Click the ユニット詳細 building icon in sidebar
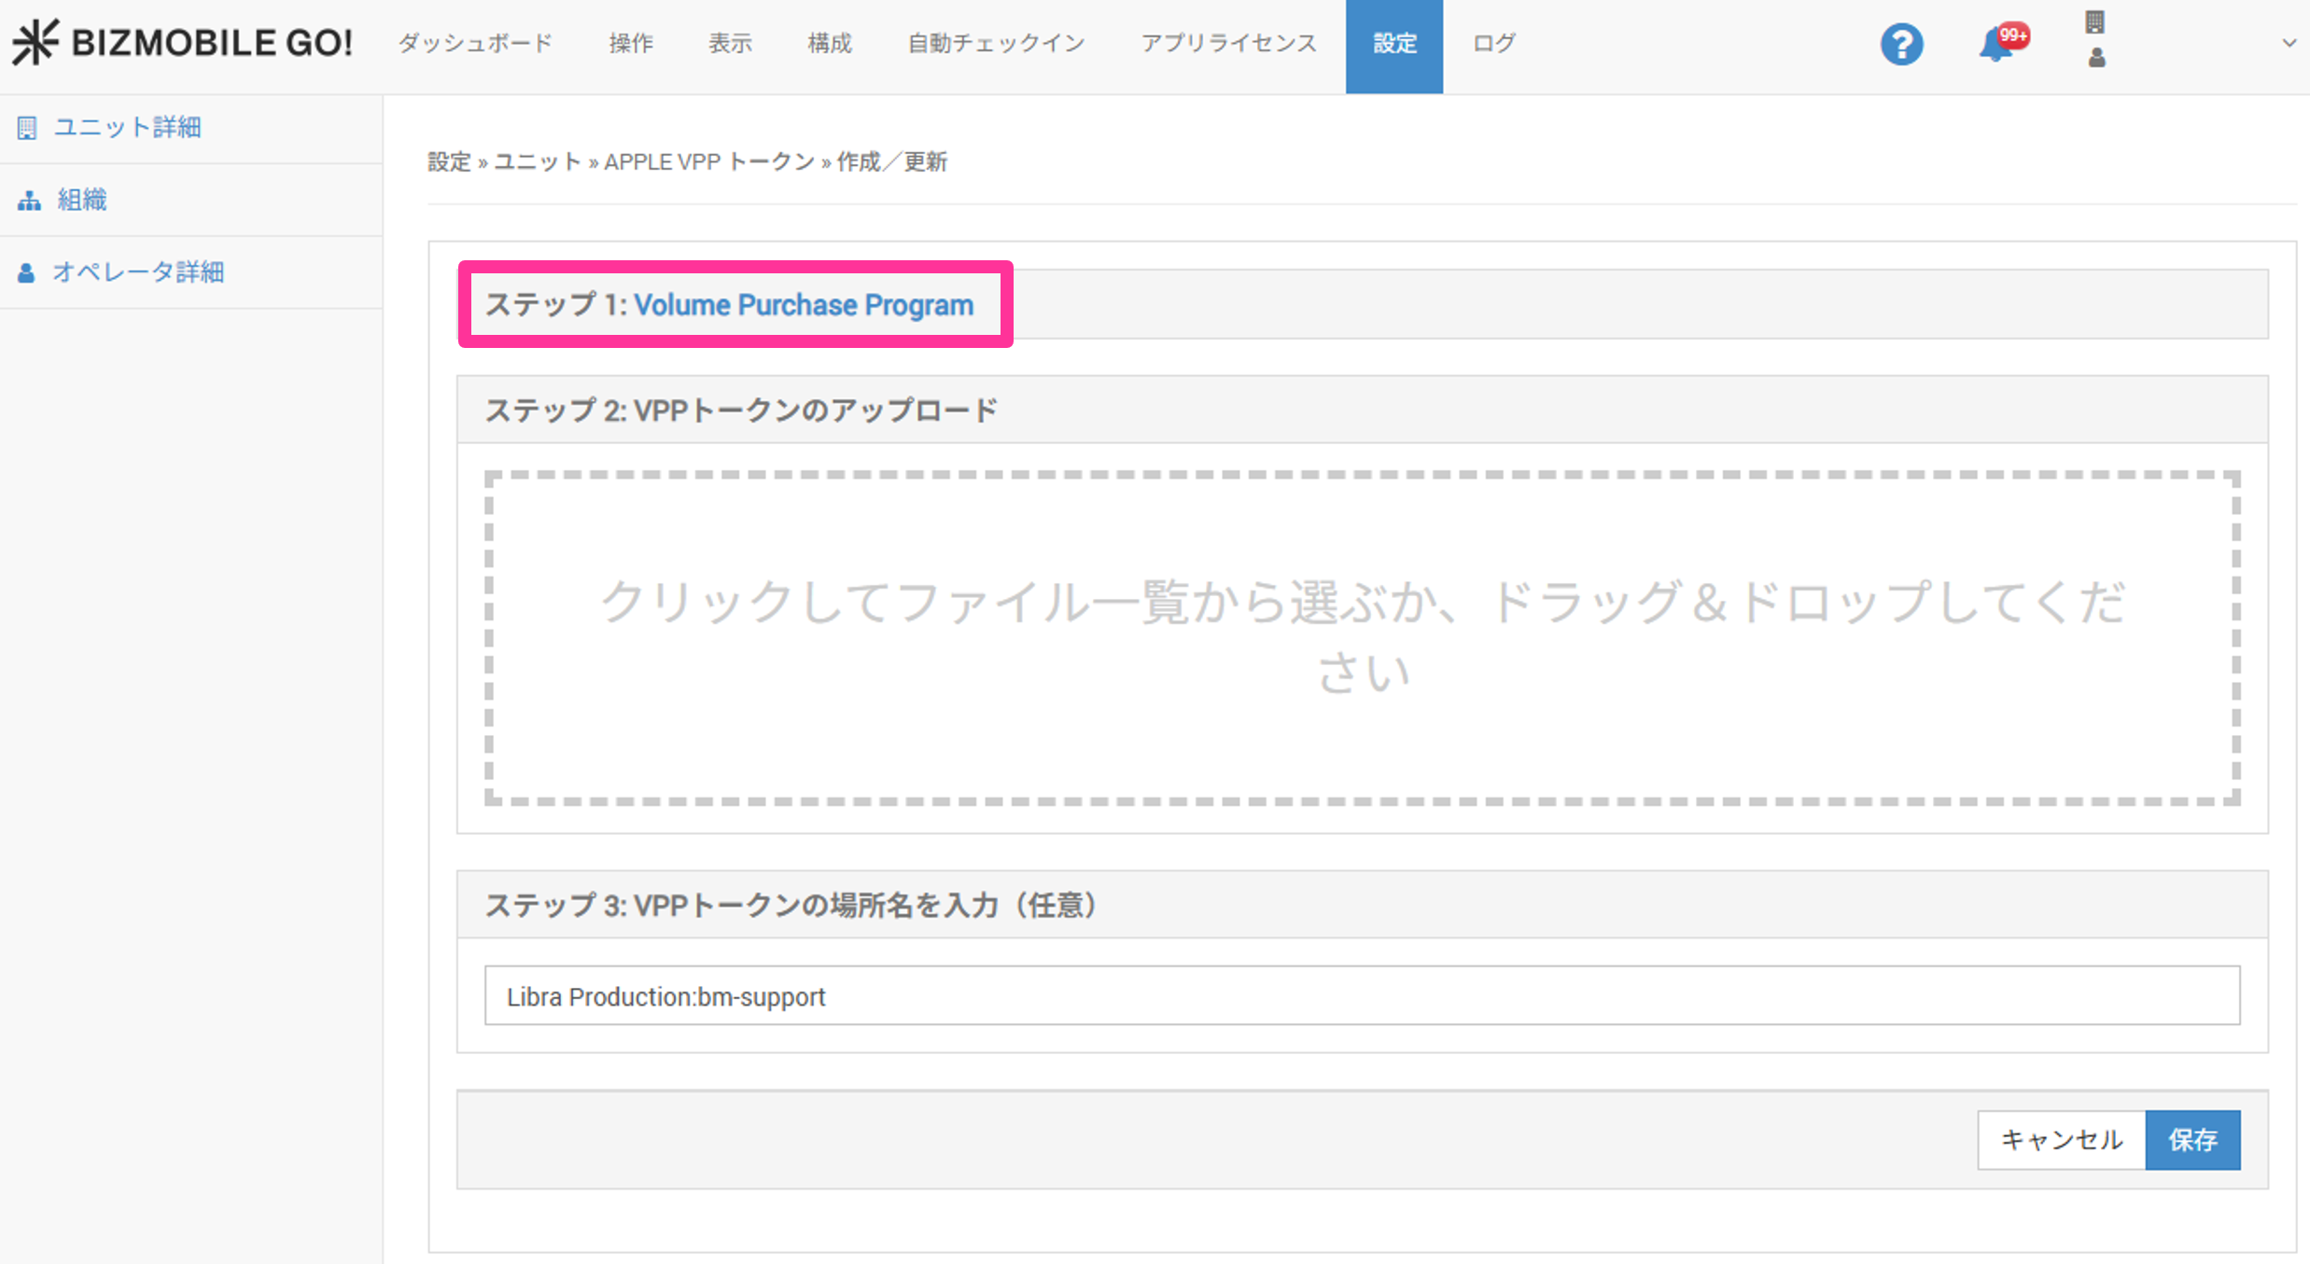This screenshot has width=2310, height=1264. tap(27, 128)
